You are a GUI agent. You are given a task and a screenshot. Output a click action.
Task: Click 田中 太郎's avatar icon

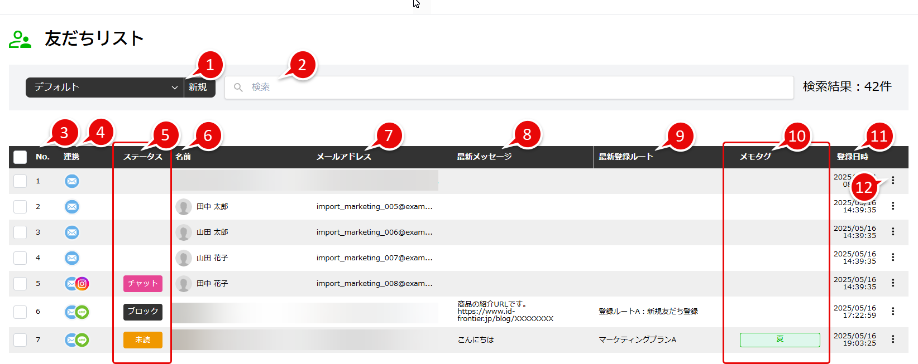point(184,207)
